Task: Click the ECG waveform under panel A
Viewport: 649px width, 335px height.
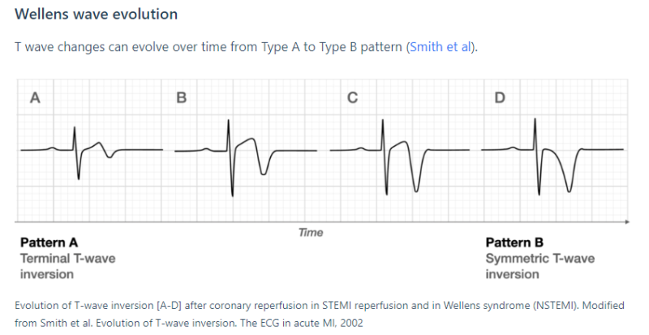Action: pos(78,151)
